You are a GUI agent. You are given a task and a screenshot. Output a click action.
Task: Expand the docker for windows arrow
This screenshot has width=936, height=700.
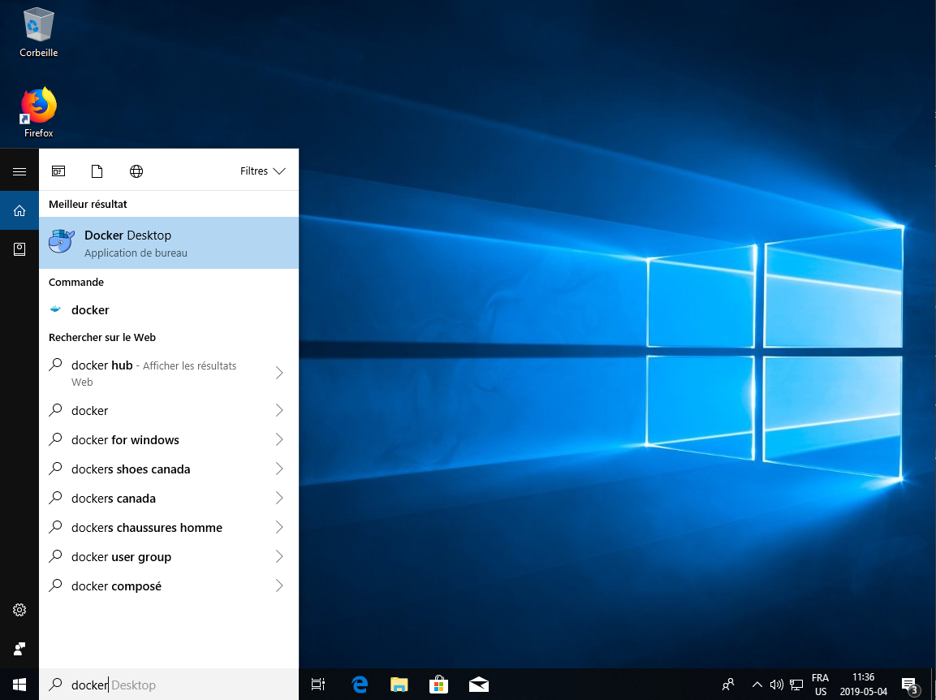[x=279, y=440]
